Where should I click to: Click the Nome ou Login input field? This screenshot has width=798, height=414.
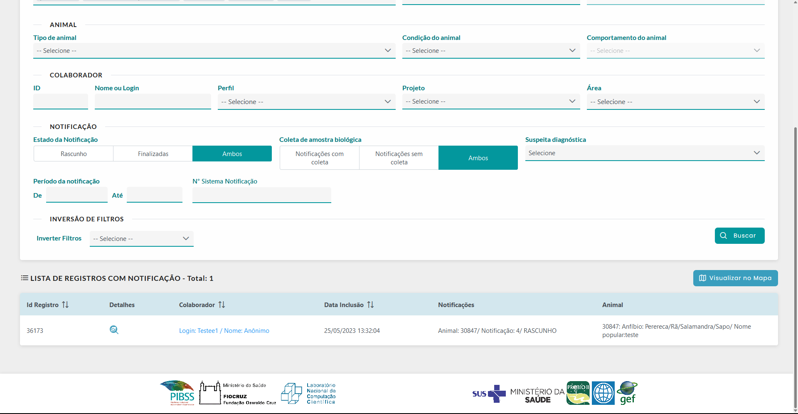(153, 102)
